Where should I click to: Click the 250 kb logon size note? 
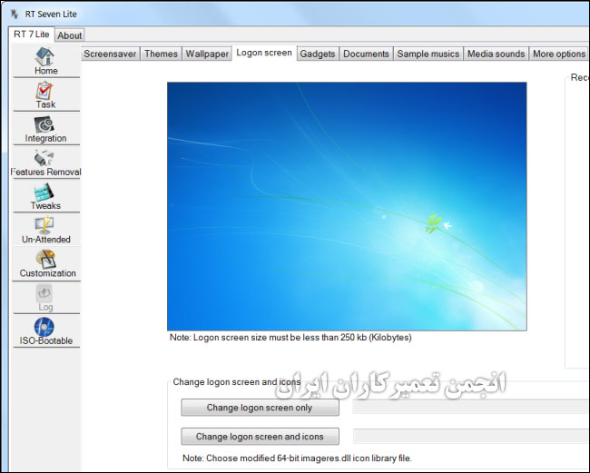pos(290,338)
